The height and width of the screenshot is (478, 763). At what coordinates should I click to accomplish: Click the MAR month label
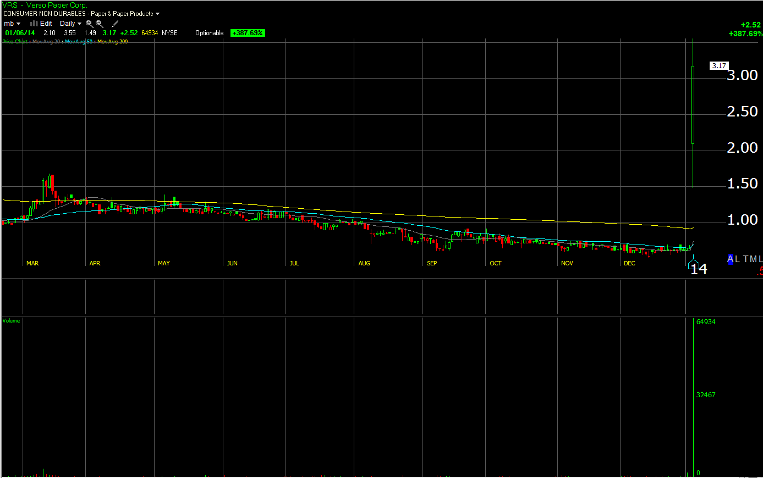pos(32,264)
